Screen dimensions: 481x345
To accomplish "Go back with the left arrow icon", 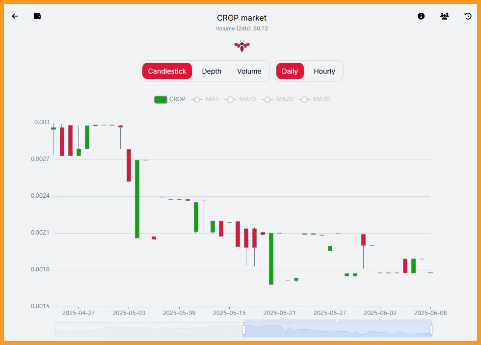I will [15, 16].
